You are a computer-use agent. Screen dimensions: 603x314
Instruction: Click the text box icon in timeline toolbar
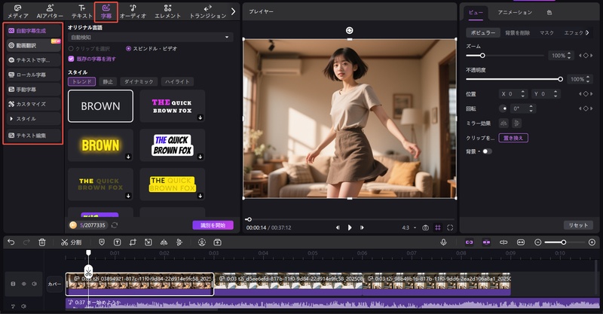(x=118, y=242)
